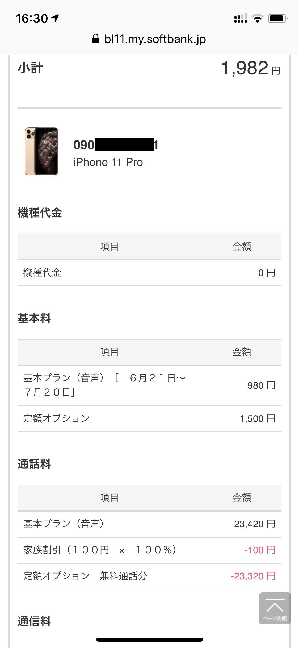The height and width of the screenshot is (648, 299).
Task: Select the 6月21日〜7月20日 基本プラン row
Action: pos(149,385)
